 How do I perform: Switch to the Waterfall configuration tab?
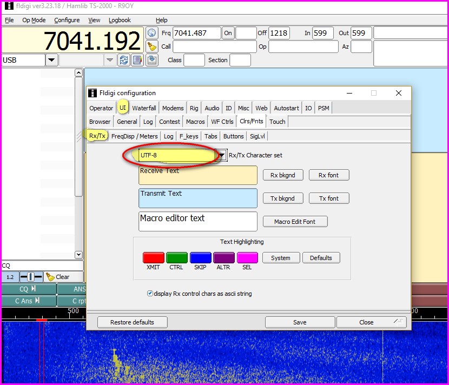pos(144,108)
